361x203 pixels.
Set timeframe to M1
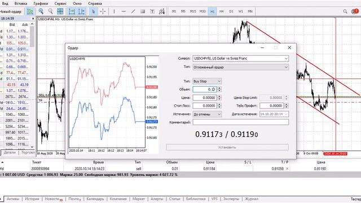click(x=174, y=11)
